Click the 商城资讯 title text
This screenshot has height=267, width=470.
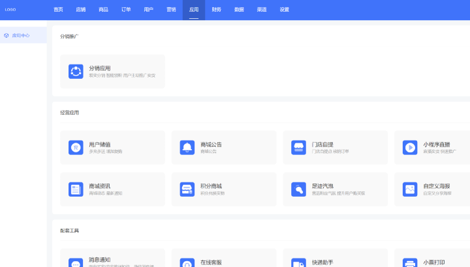pos(100,186)
